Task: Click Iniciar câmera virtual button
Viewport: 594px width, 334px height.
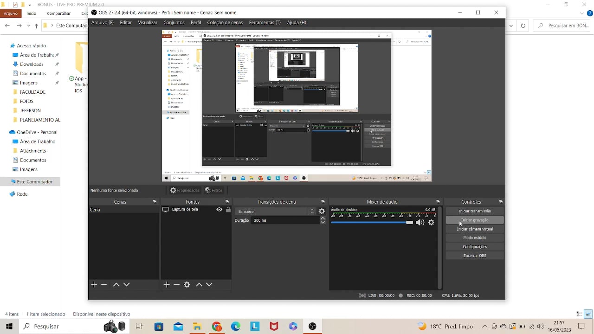Action: (475, 229)
